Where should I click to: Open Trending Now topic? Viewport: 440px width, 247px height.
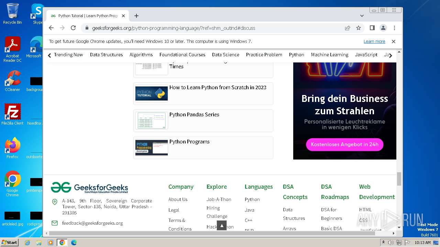point(68,55)
